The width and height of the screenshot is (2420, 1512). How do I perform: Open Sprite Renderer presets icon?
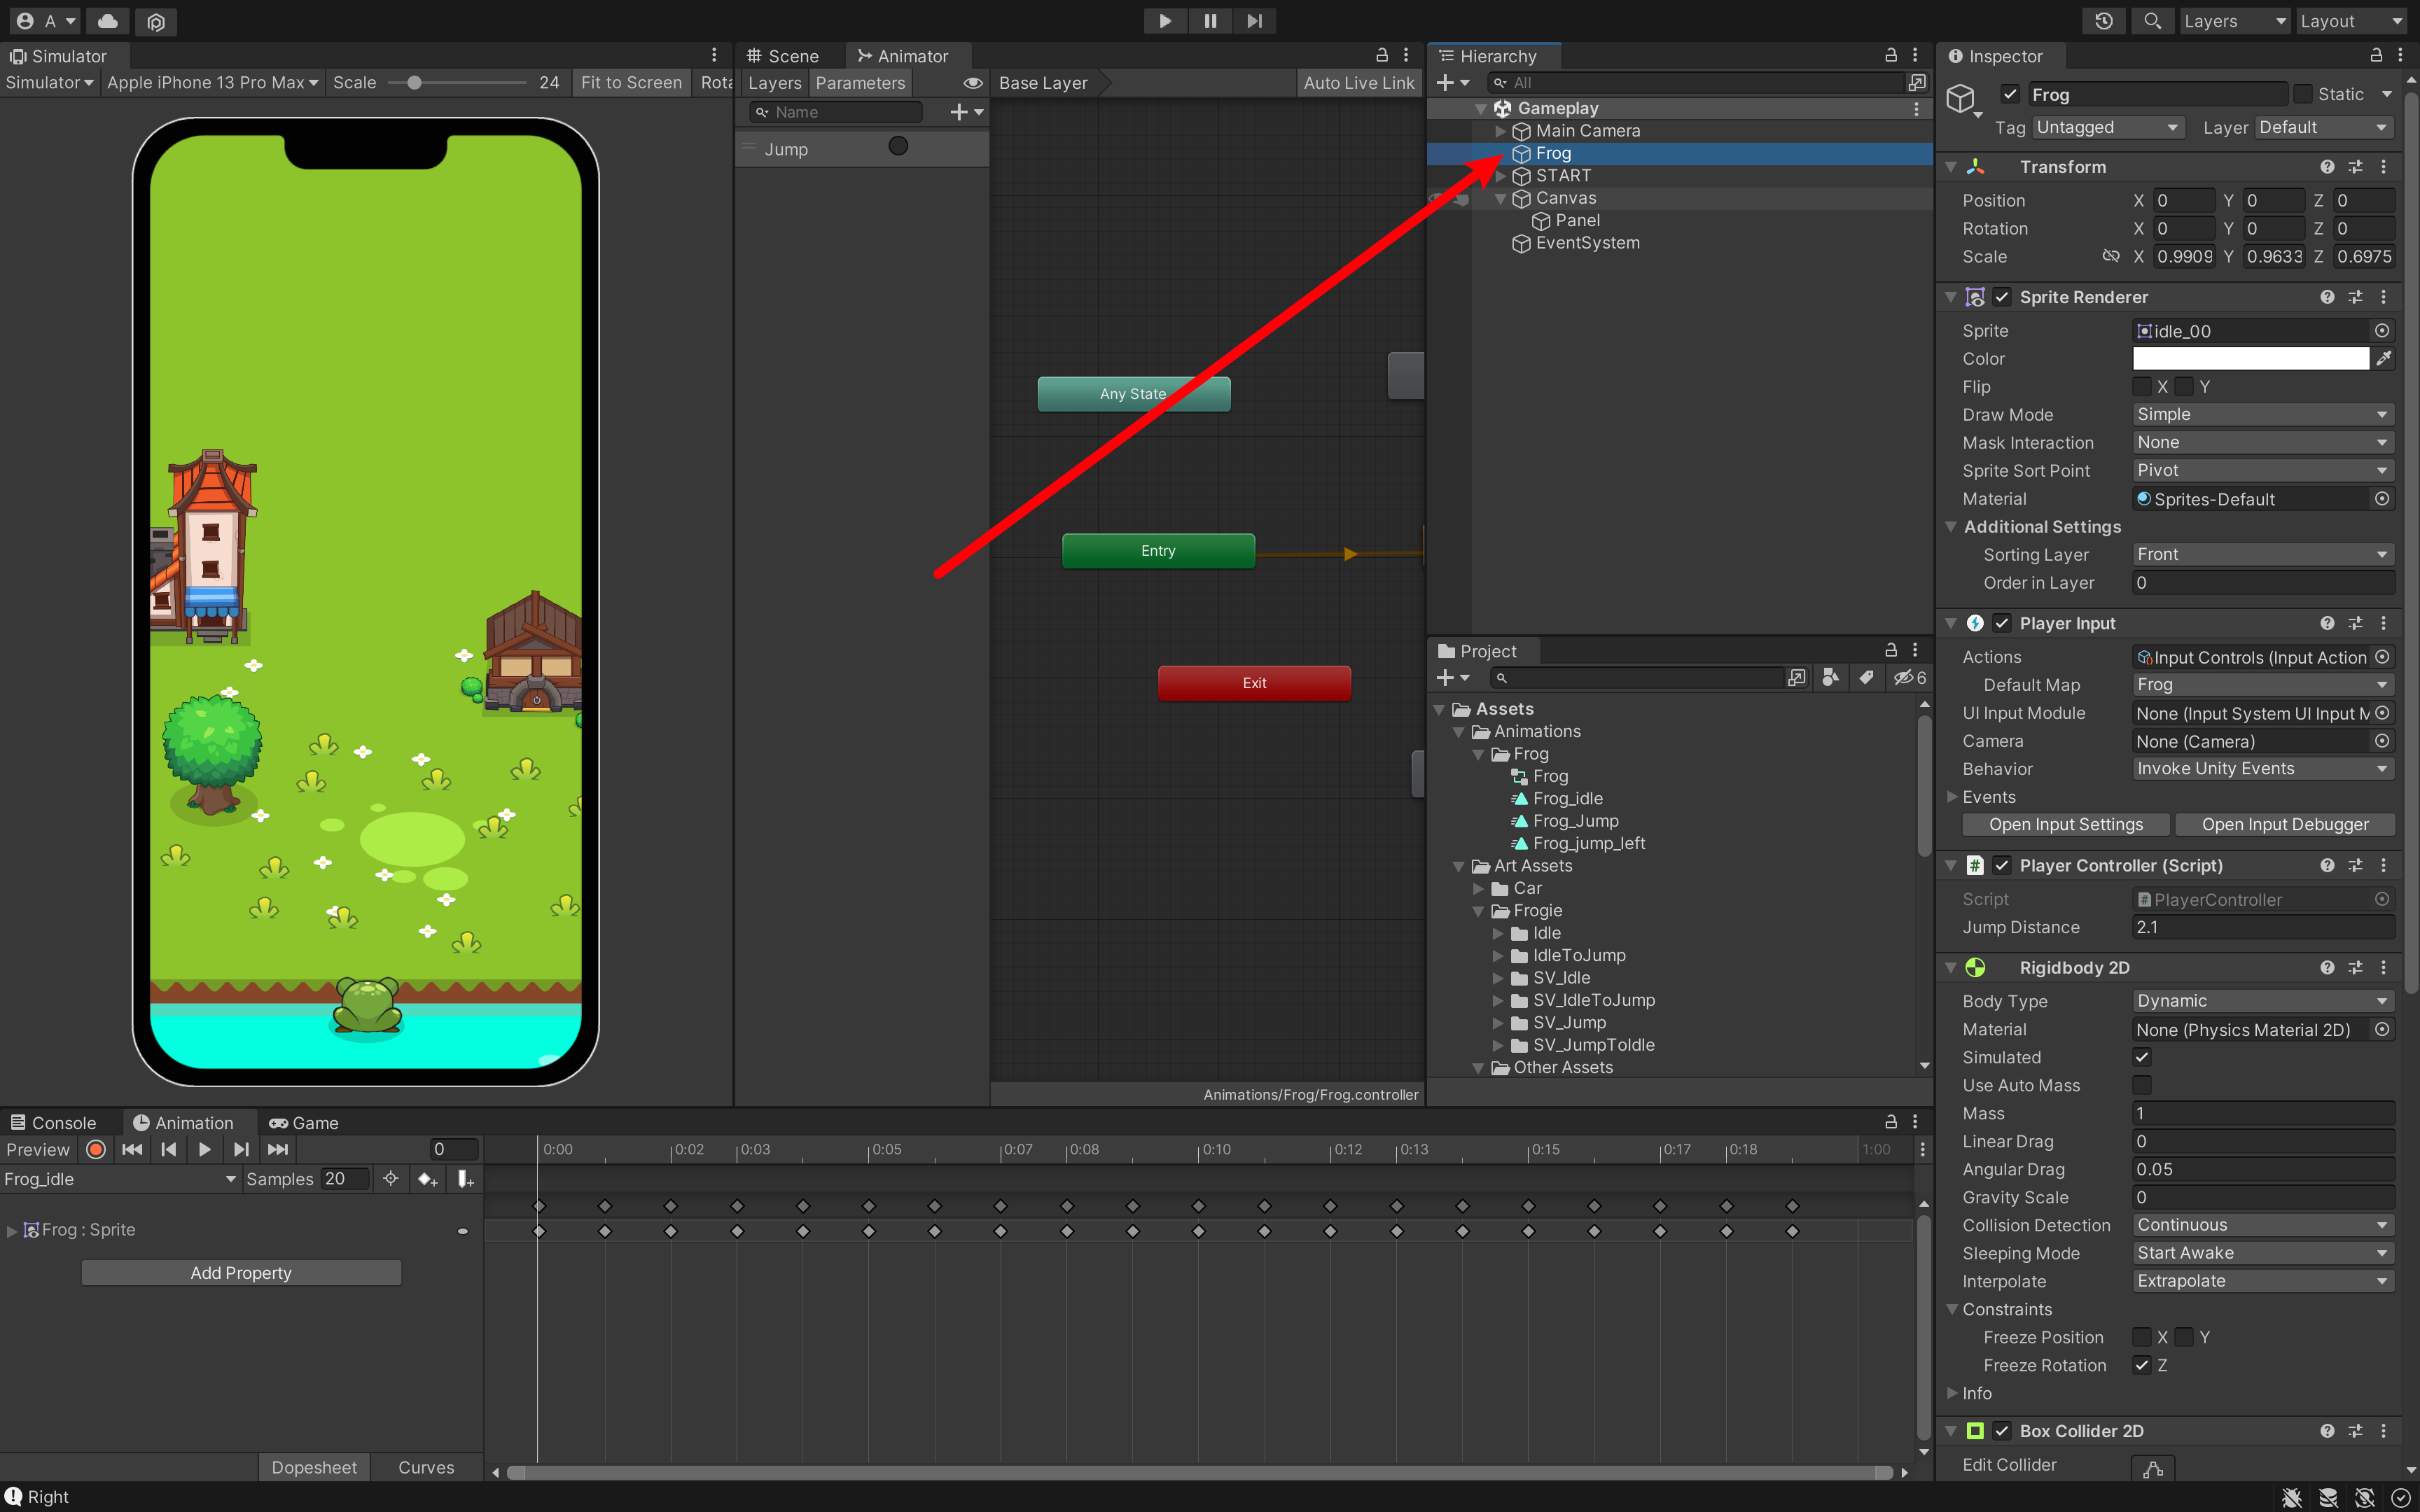pos(2355,297)
